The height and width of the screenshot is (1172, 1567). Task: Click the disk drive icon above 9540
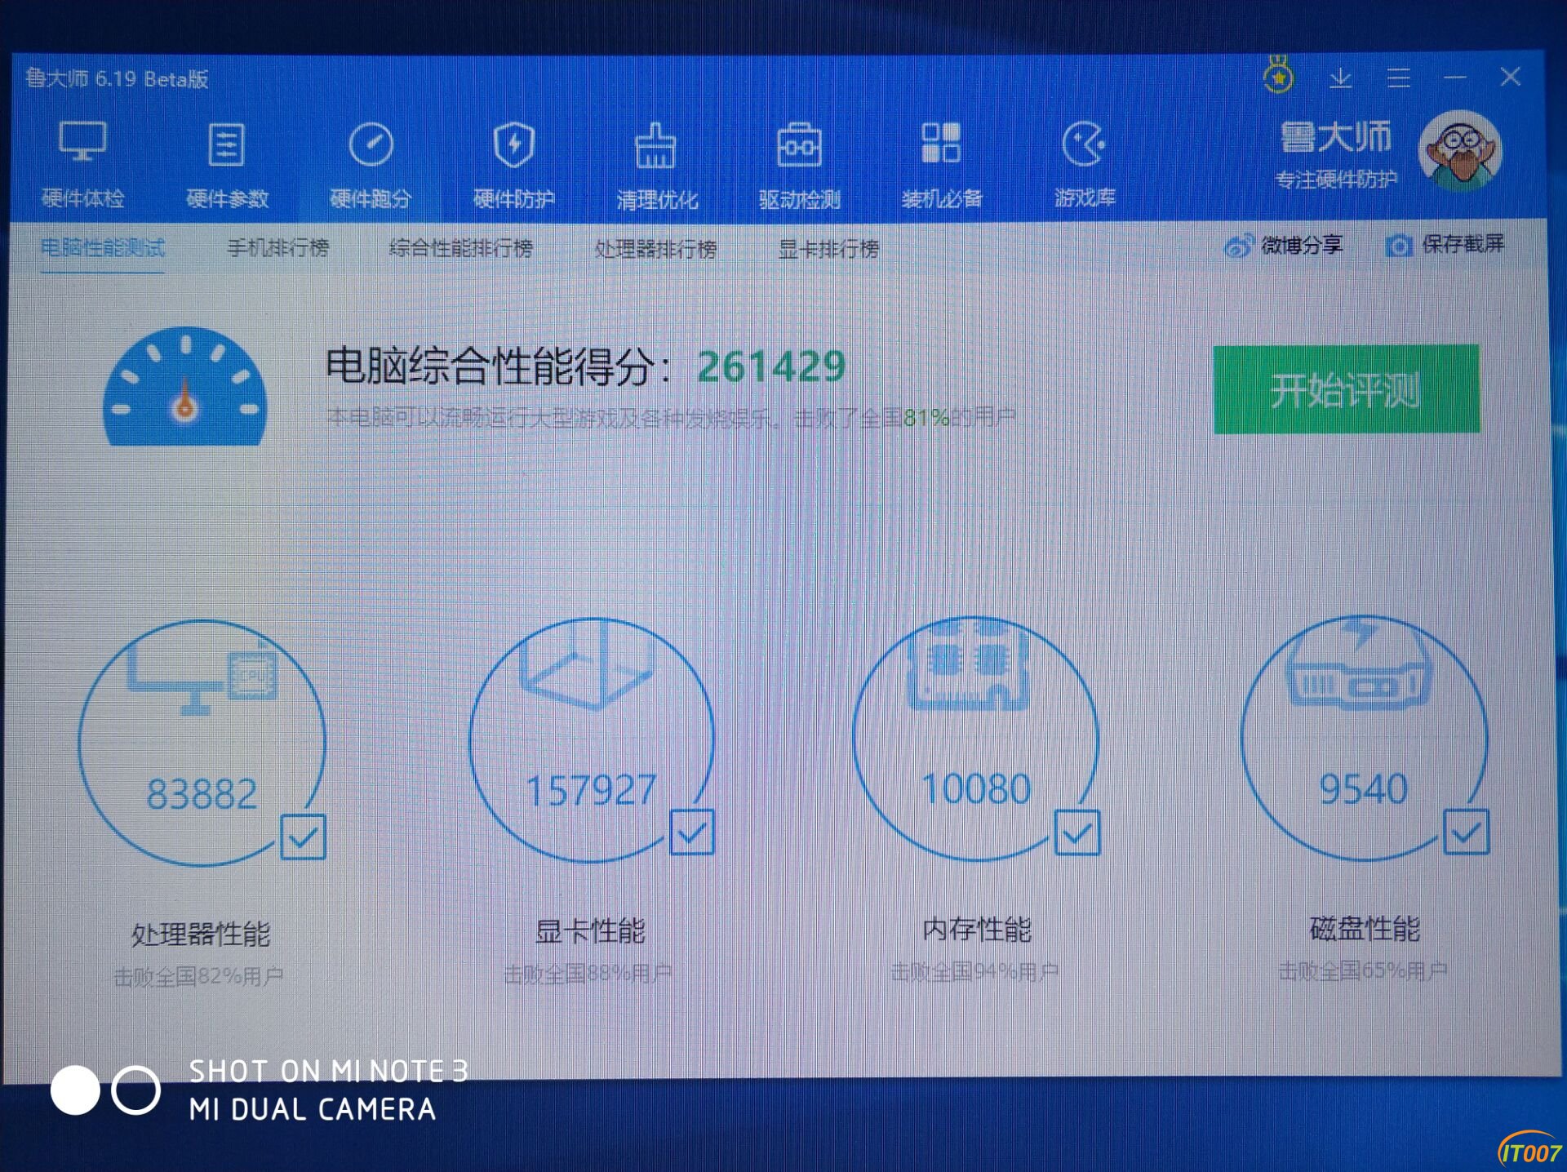pyautogui.click(x=1359, y=665)
